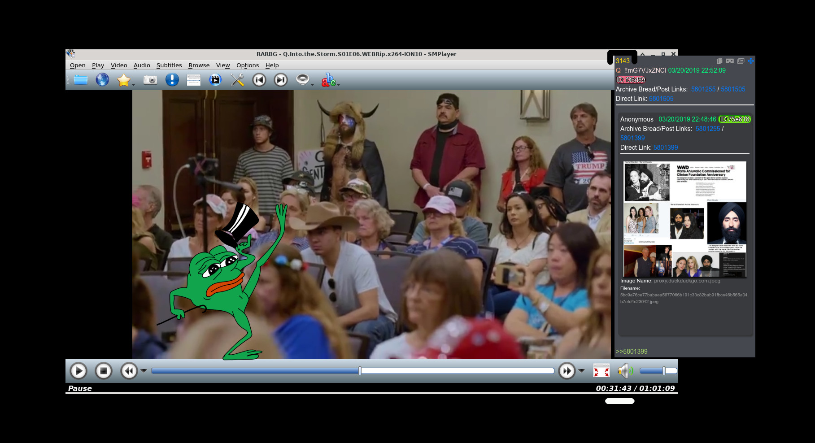Screen dimensions: 815x443
Task: Open the View menu
Action: pyautogui.click(x=223, y=65)
